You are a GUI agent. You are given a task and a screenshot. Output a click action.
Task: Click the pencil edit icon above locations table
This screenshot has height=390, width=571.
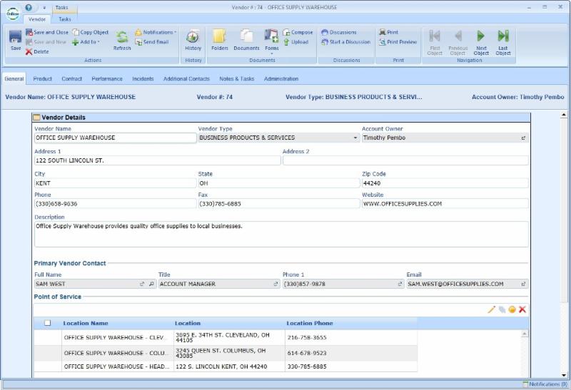[x=491, y=309]
